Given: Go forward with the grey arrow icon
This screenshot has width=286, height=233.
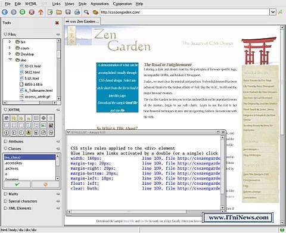Looking at the screenshot, I should pos(14,12).
